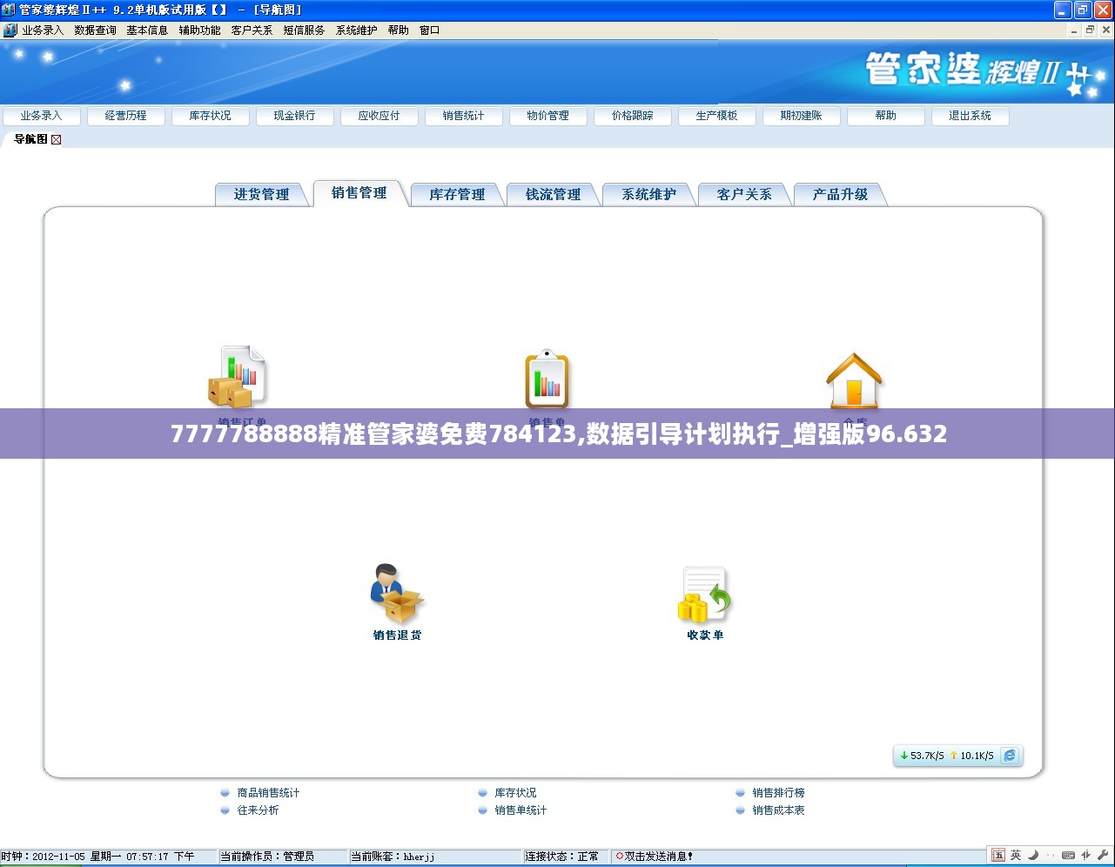The height and width of the screenshot is (867, 1115).
Task: Click the 物价管理 toolbar button
Action: pos(548,116)
